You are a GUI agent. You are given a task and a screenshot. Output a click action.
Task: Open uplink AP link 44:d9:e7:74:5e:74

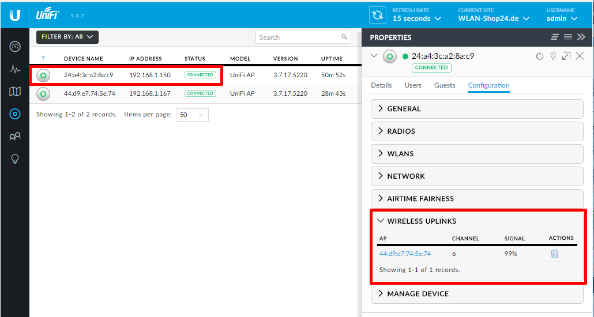[x=405, y=254]
